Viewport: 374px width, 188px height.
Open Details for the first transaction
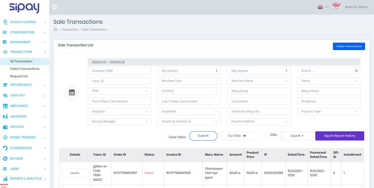coord(75,173)
